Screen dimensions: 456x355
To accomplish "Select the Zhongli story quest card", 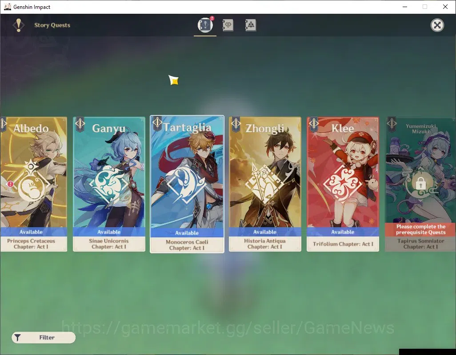I will tap(265, 184).
